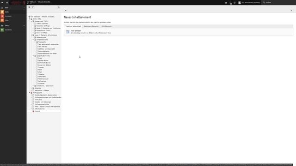The width and height of the screenshot is (296, 166).
Task: Expand the Beispiele tree node
Action: 31,88
